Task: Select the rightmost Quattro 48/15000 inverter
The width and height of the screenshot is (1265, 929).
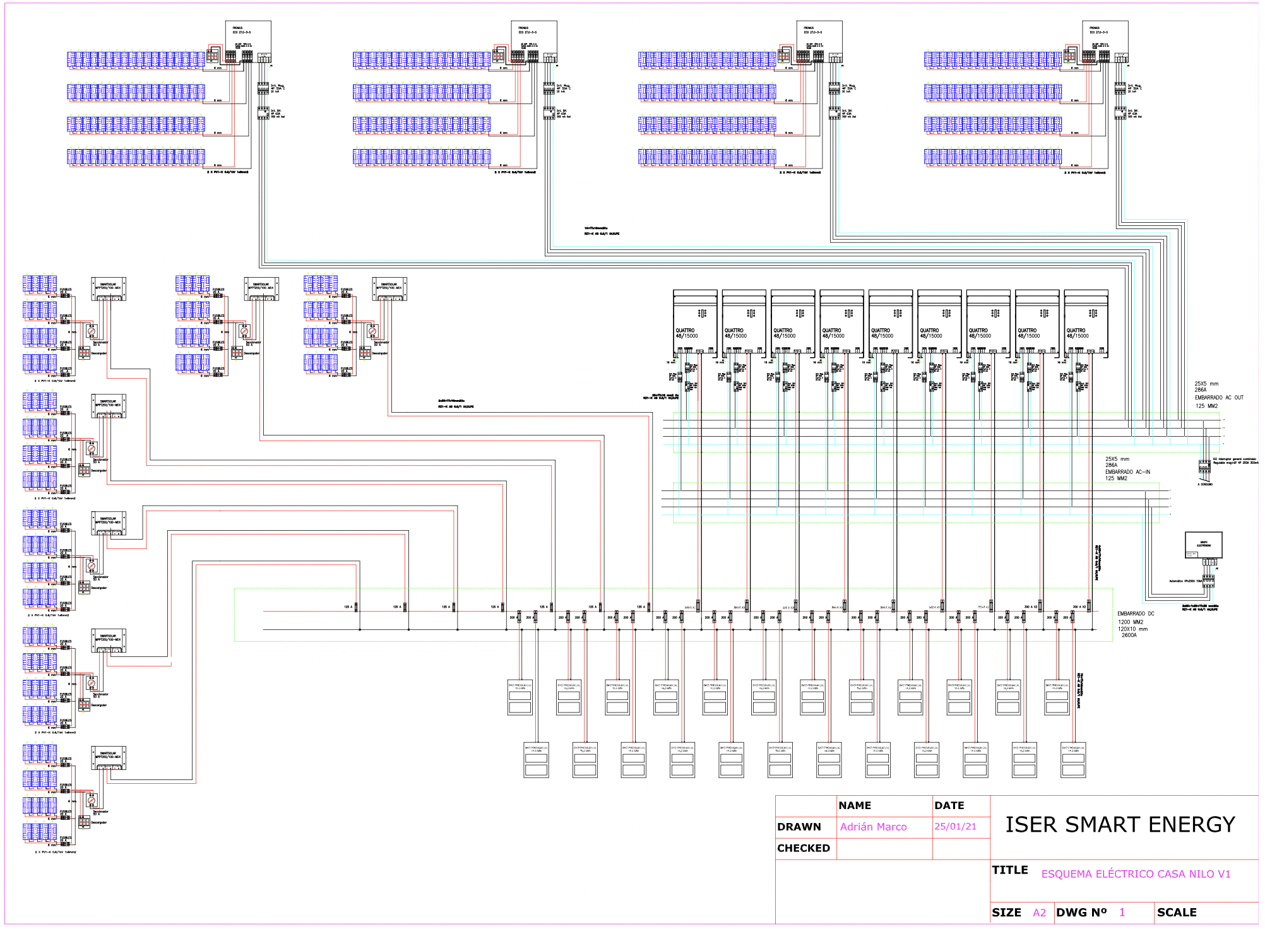Action: [1086, 322]
